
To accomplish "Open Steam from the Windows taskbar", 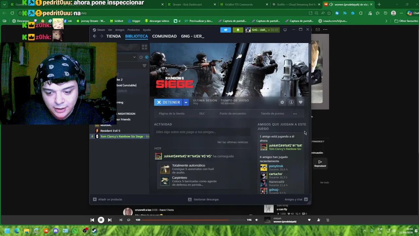I will point(94,231).
